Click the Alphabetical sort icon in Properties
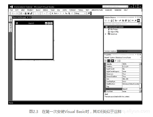The width and height of the screenshot is (153, 117). [109, 61]
